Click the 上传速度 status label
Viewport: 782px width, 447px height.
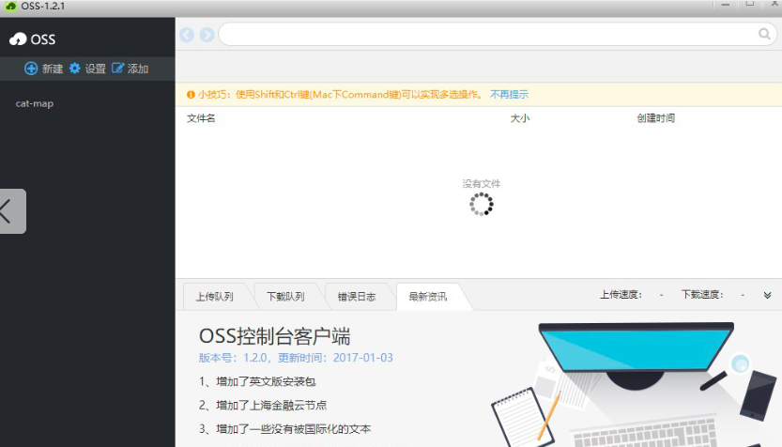(x=621, y=295)
